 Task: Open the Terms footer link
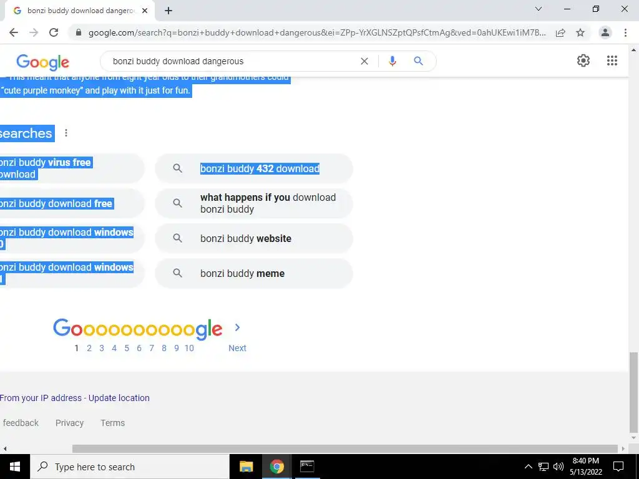pyautogui.click(x=112, y=423)
